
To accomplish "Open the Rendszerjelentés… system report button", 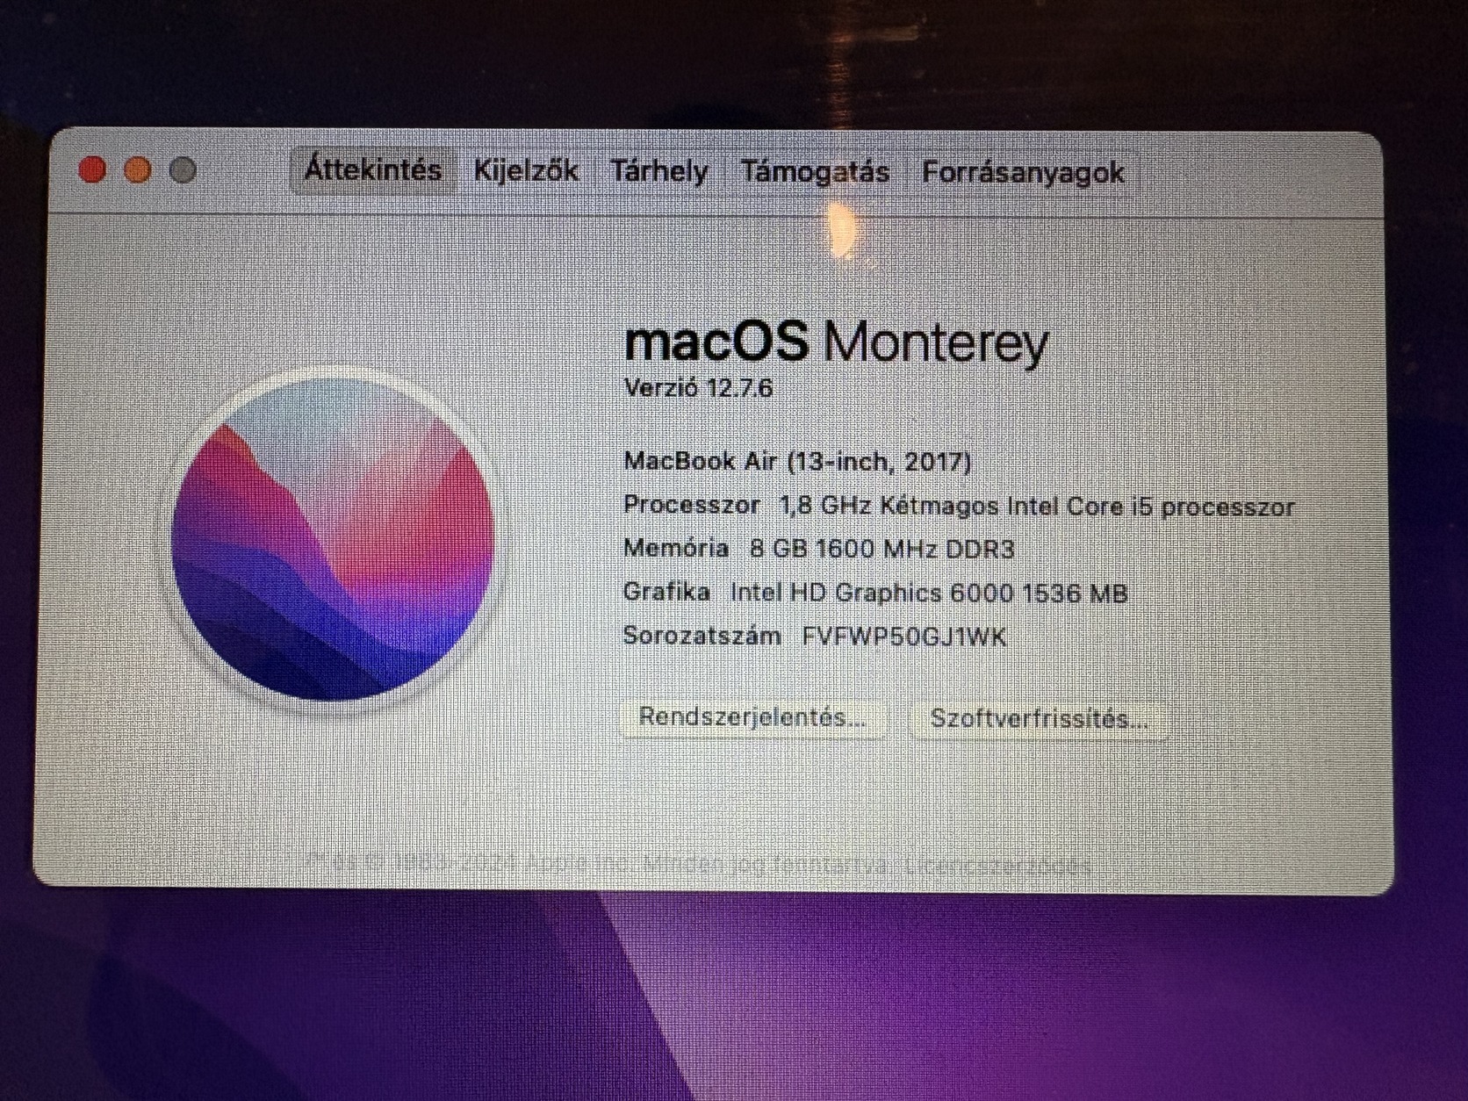I will pyautogui.click(x=752, y=717).
